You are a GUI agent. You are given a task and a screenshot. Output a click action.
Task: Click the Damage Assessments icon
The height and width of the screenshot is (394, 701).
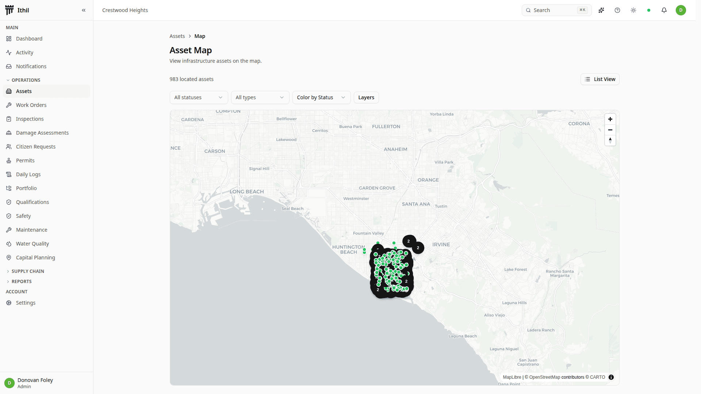click(9, 133)
